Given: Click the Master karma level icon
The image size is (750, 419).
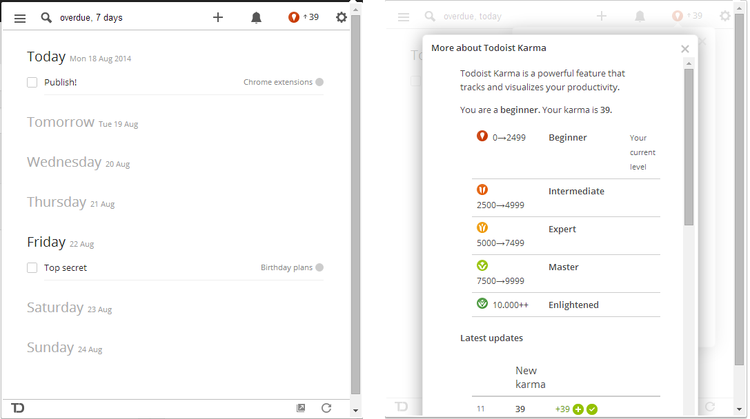Looking at the screenshot, I should 482,265.
